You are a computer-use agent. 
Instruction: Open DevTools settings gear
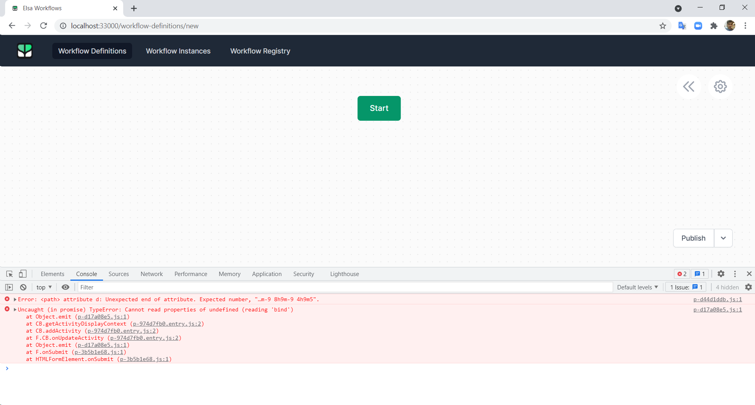(x=721, y=274)
